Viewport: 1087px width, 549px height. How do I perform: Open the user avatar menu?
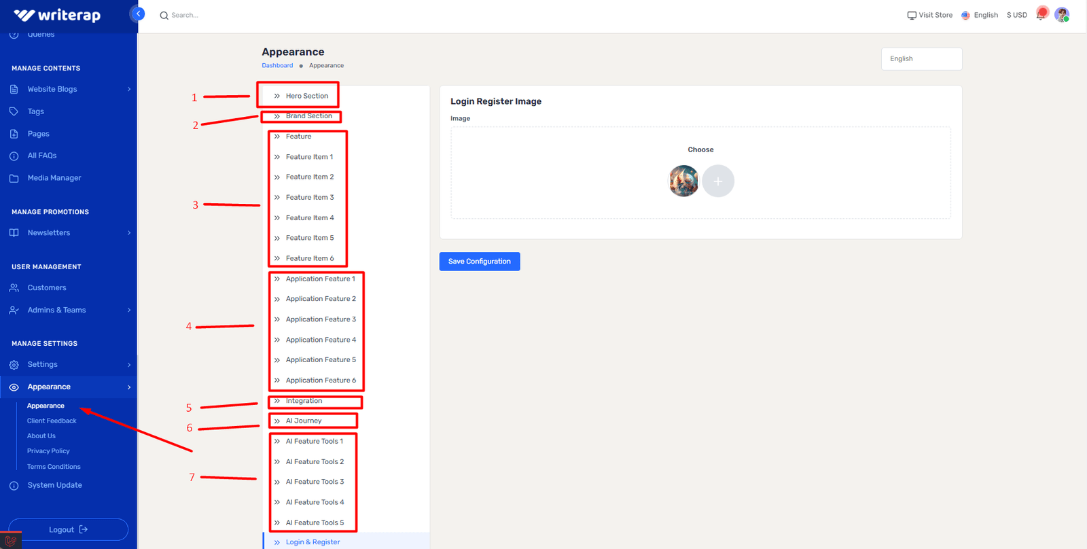1062,15
